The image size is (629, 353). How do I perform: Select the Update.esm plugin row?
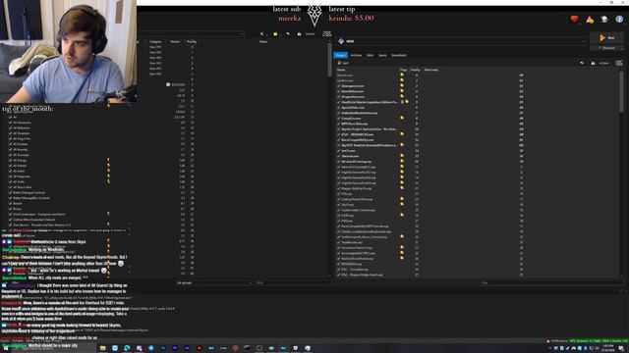point(478,80)
